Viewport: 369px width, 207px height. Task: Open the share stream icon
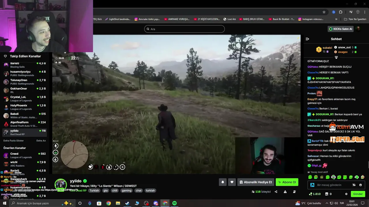point(276,192)
